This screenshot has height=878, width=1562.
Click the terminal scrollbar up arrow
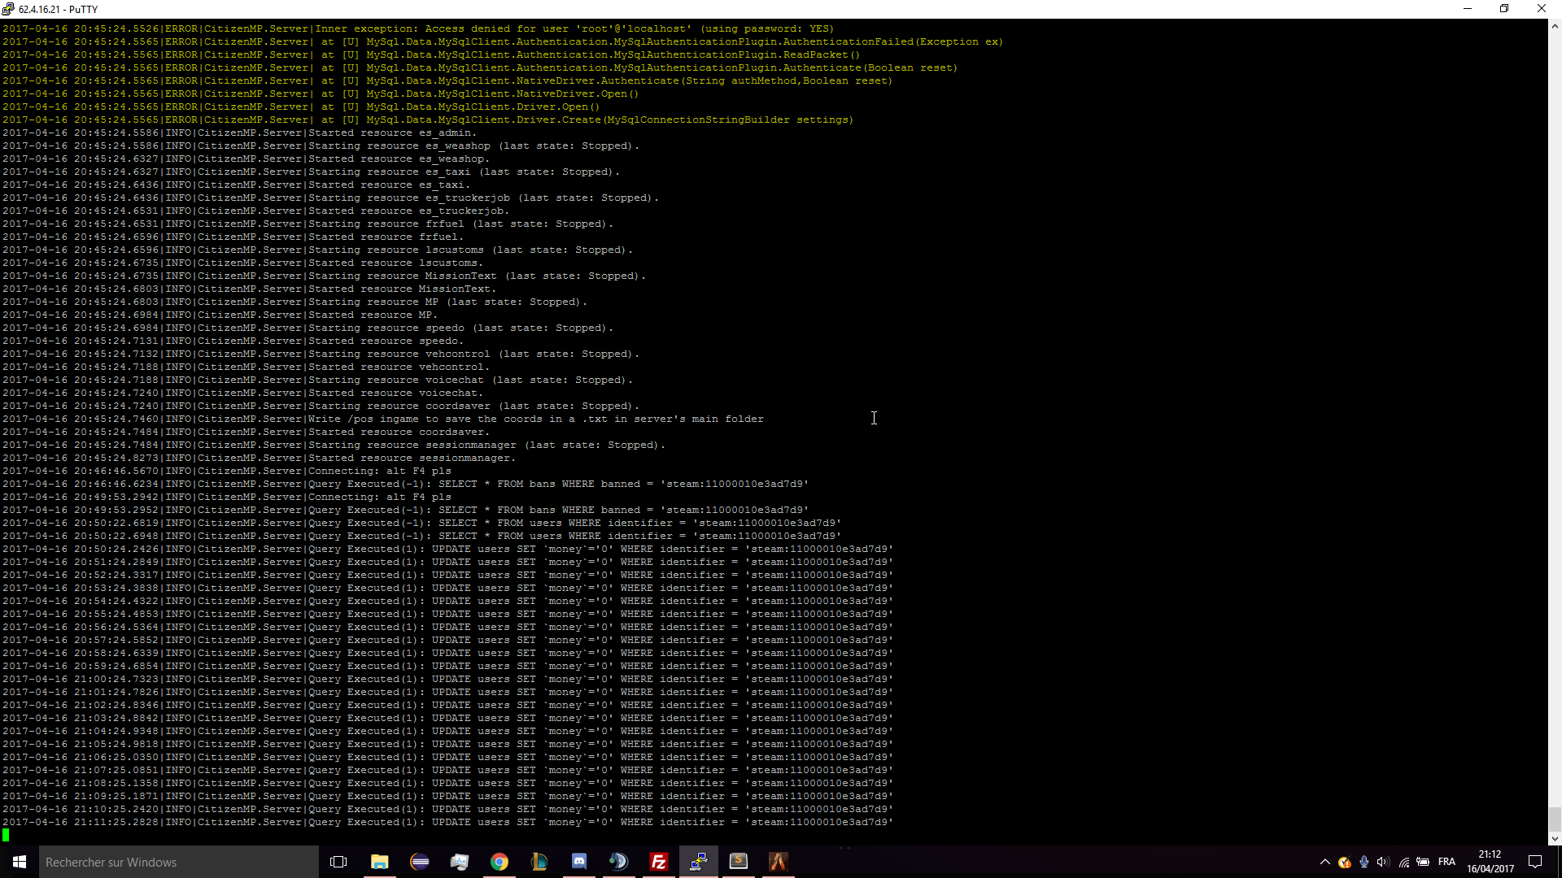(1555, 26)
